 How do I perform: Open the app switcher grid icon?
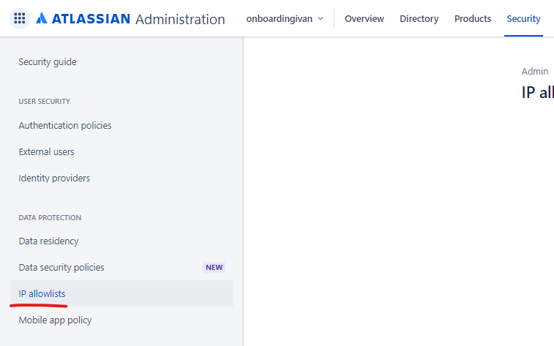tap(20, 18)
